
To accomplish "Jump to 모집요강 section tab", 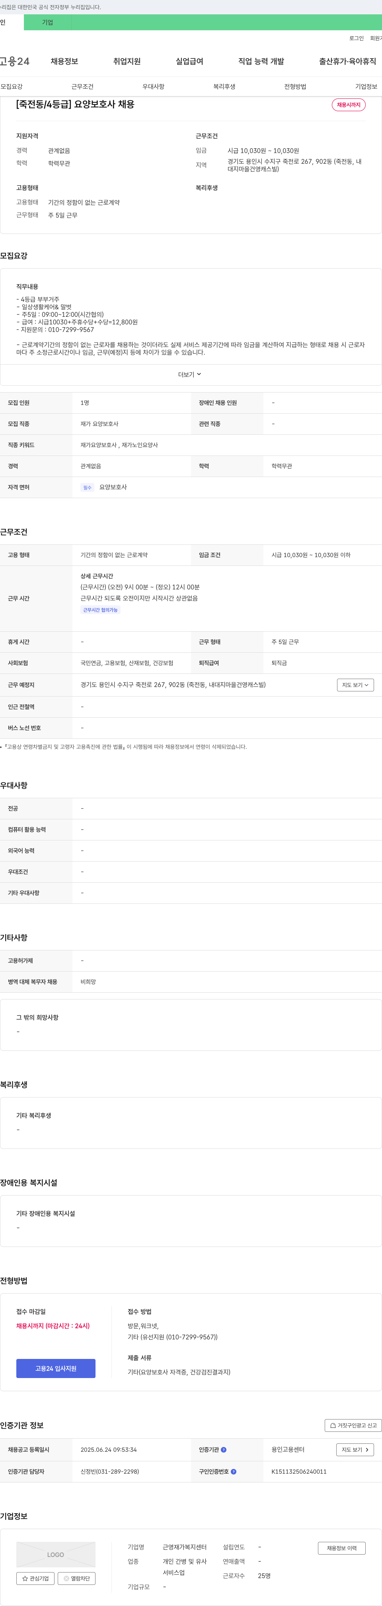I will (11, 86).
